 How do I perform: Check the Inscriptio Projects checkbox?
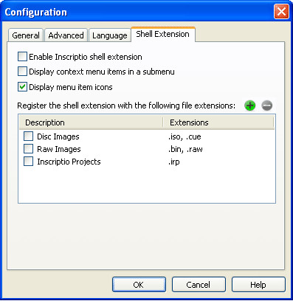pos(28,162)
